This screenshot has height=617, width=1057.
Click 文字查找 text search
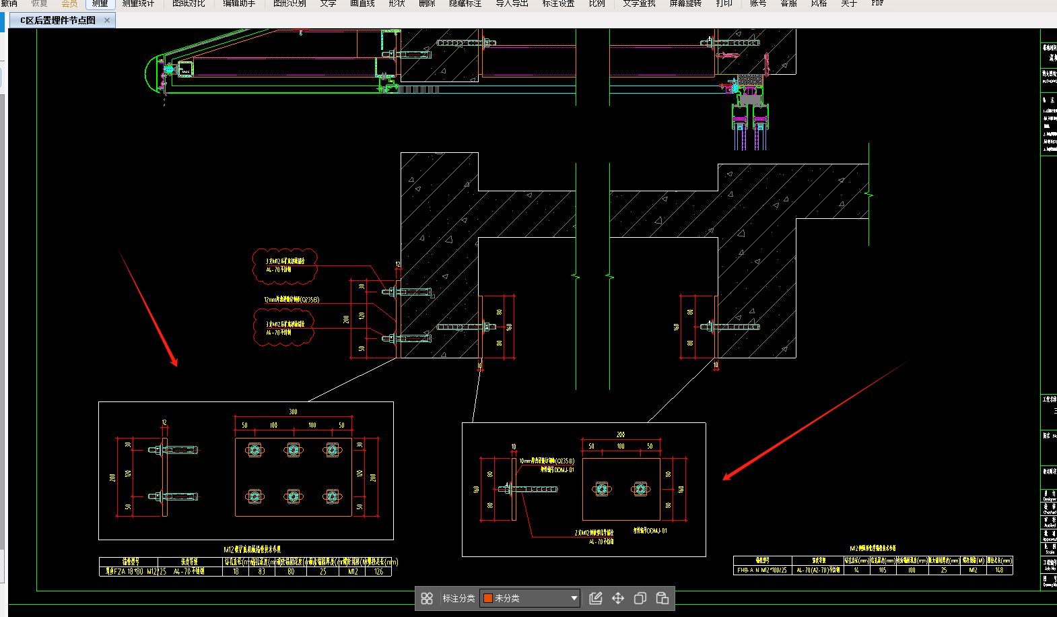(x=639, y=3)
